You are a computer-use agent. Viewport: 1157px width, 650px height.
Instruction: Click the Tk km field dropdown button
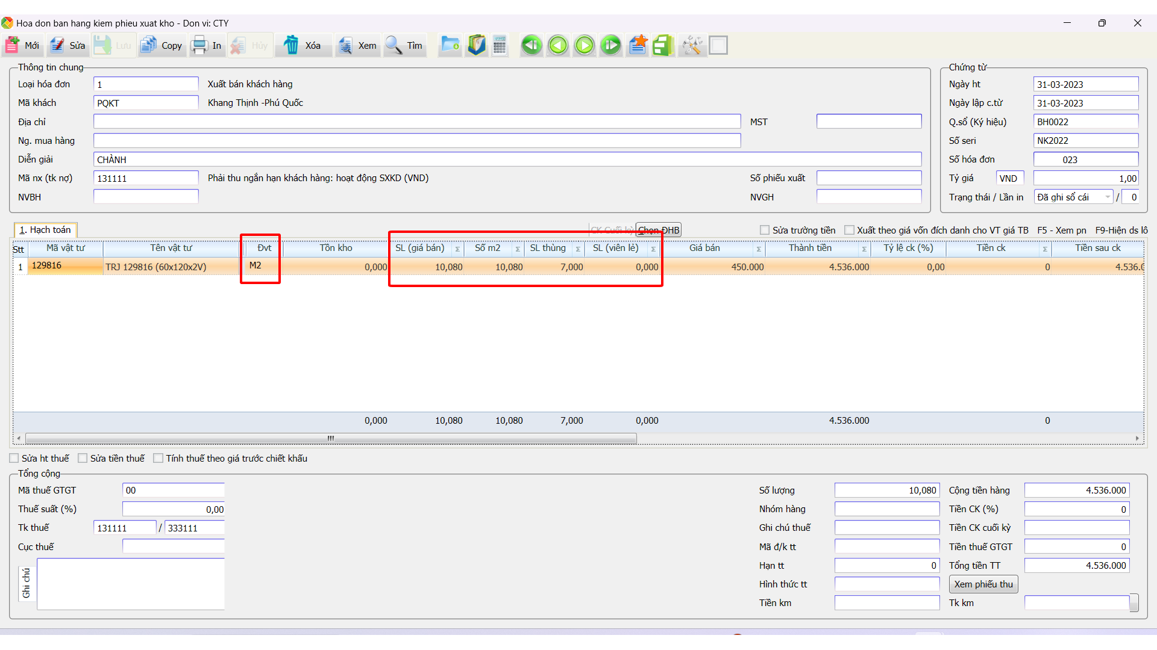pyautogui.click(x=1134, y=602)
